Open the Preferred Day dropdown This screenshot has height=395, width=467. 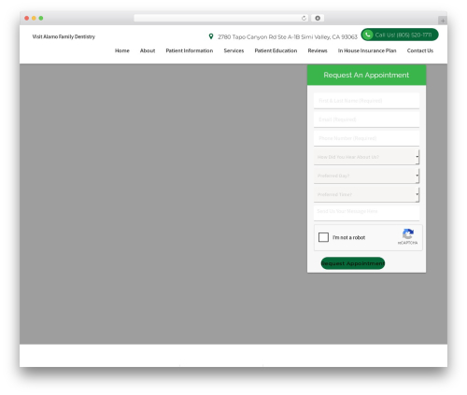click(366, 176)
